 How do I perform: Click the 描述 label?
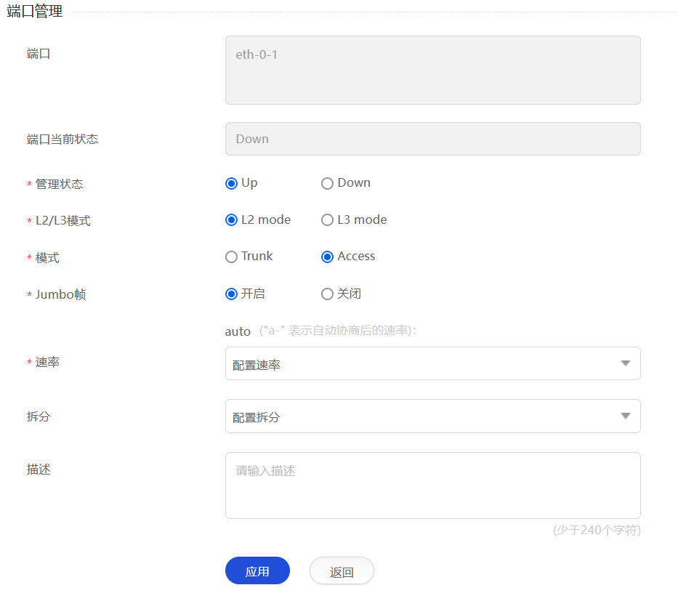click(39, 469)
